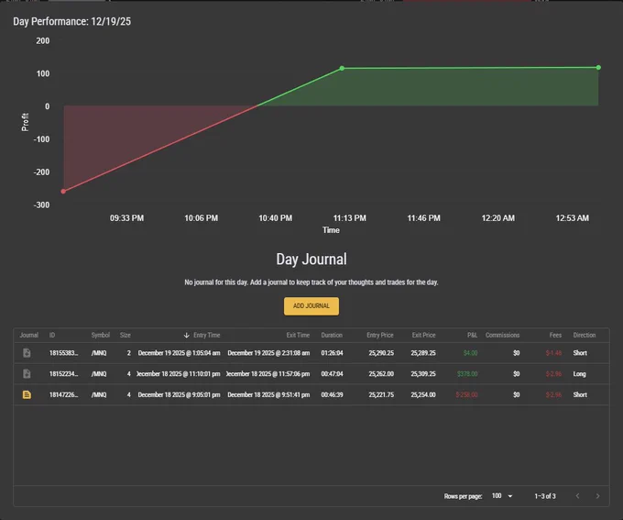623x520 pixels.
Task: Go to next page of trades
Action: tap(597, 496)
